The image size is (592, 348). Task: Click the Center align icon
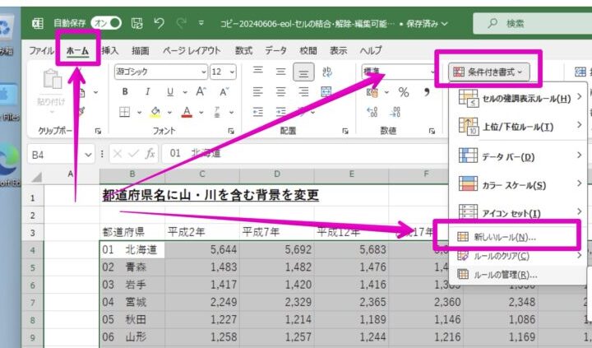[x=280, y=91]
